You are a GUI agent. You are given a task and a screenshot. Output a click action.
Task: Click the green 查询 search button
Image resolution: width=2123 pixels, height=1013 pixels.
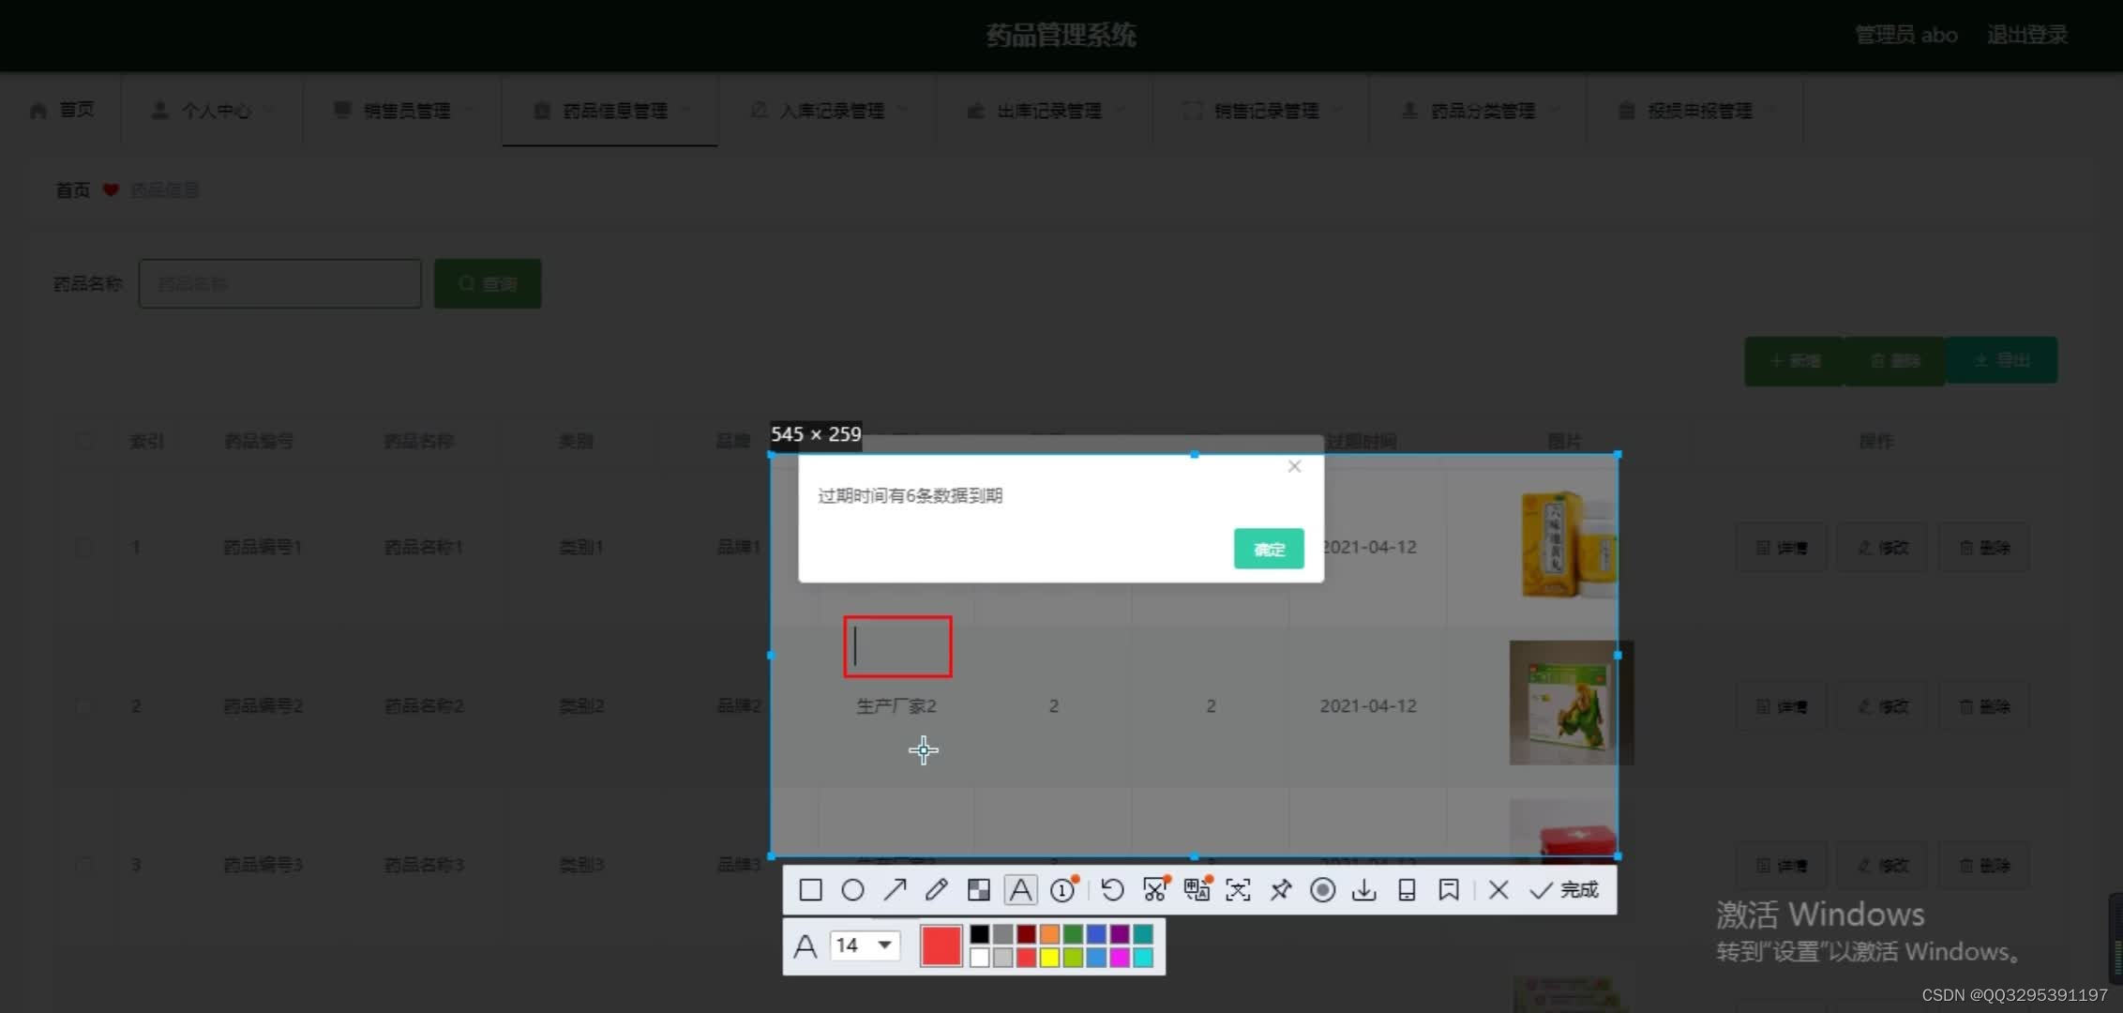[x=488, y=283]
